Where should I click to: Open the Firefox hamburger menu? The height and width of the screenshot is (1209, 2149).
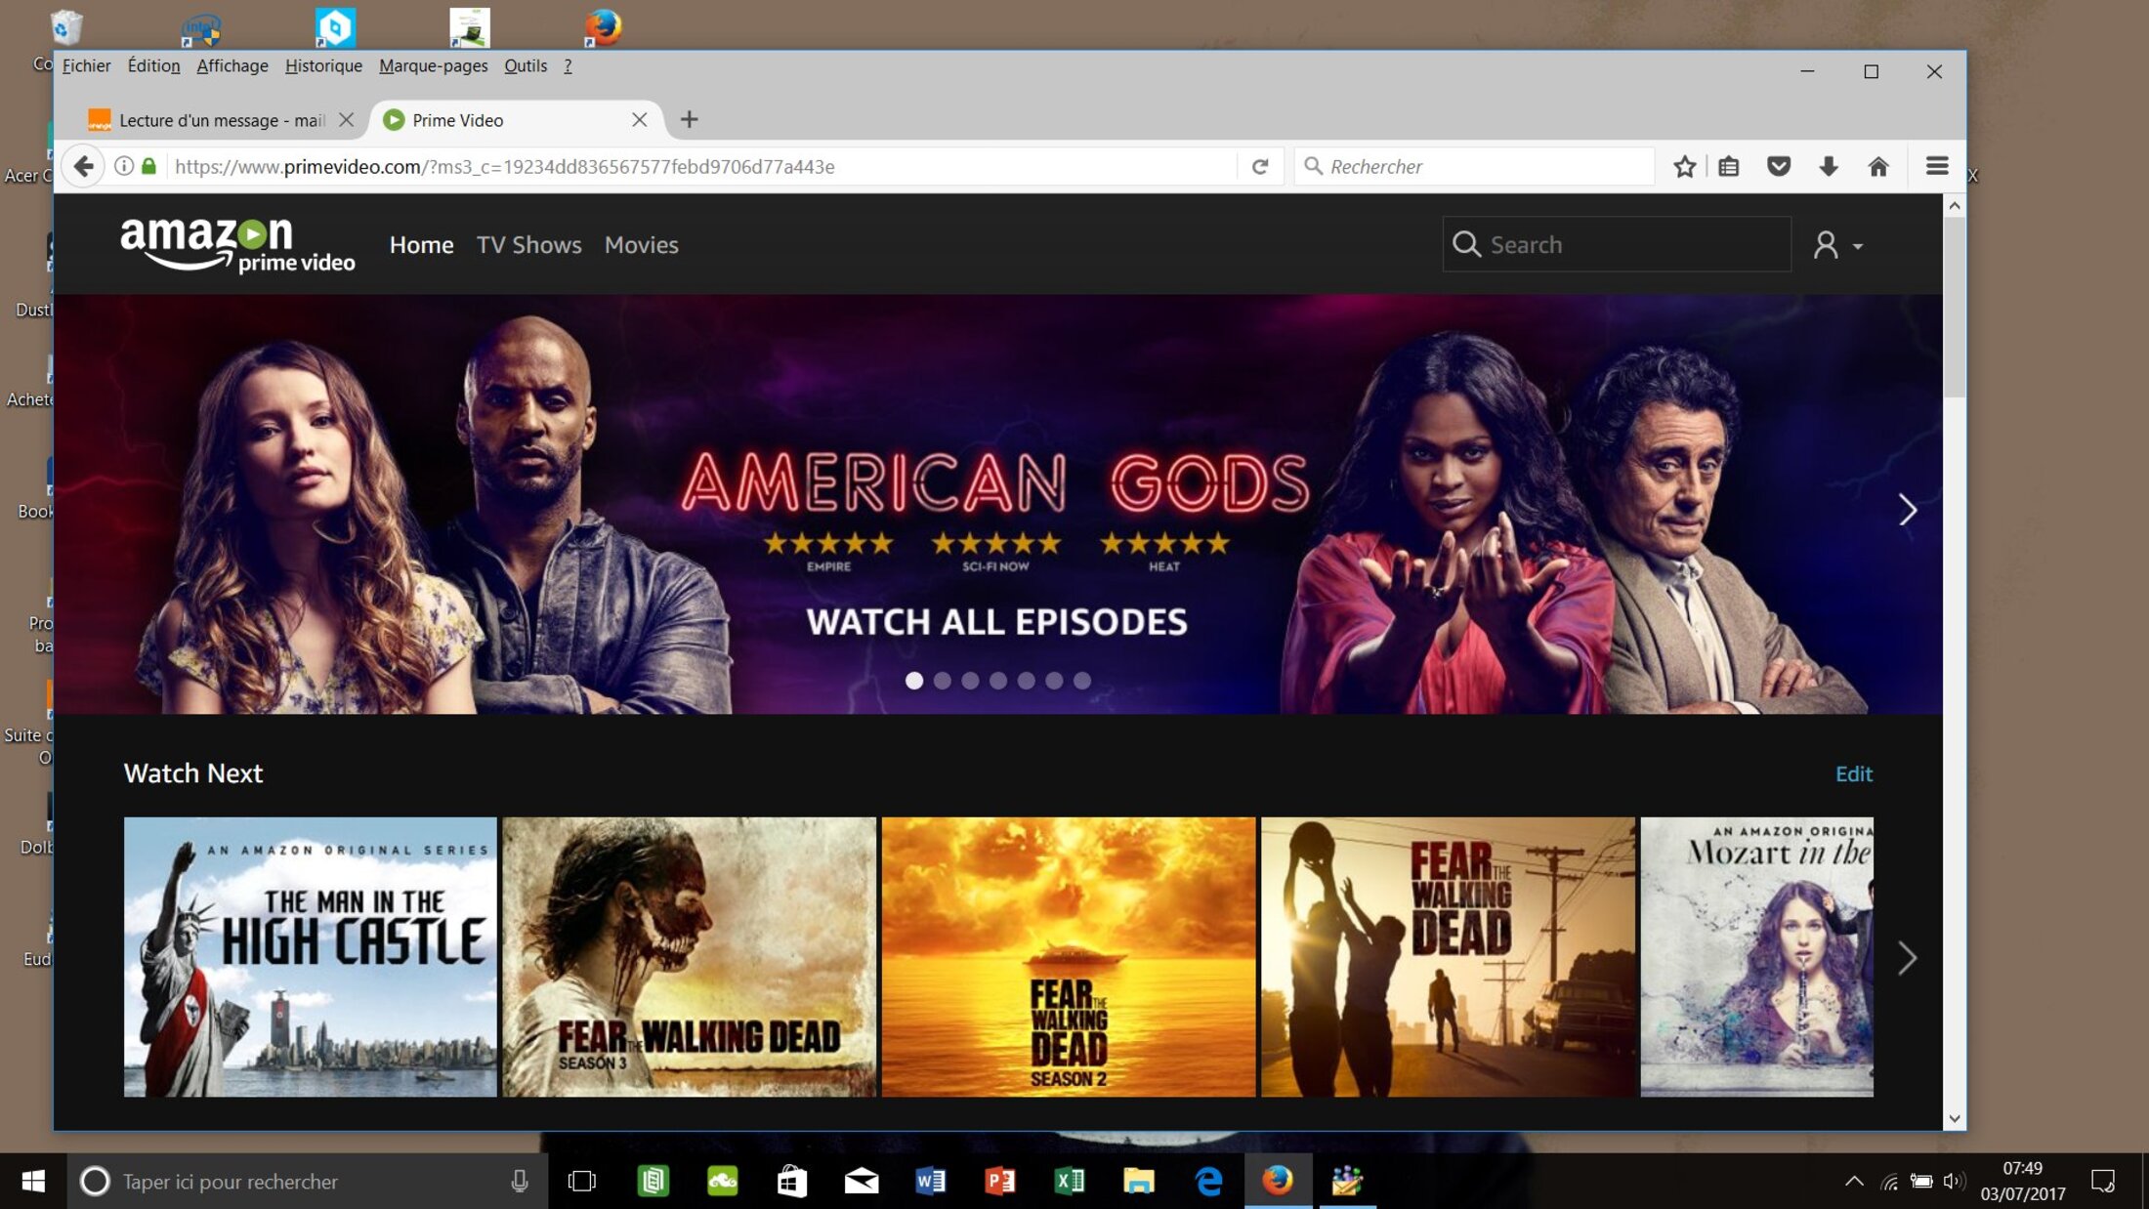[x=1937, y=167]
